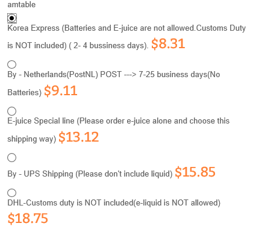Screen dimensions: 253x232
Task: Click the $13.12 price
Action: (79, 137)
